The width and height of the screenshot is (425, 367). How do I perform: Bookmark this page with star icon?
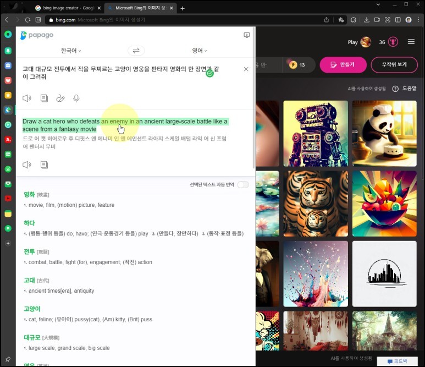click(341, 20)
